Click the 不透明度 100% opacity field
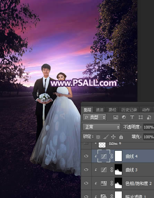 point(148,127)
